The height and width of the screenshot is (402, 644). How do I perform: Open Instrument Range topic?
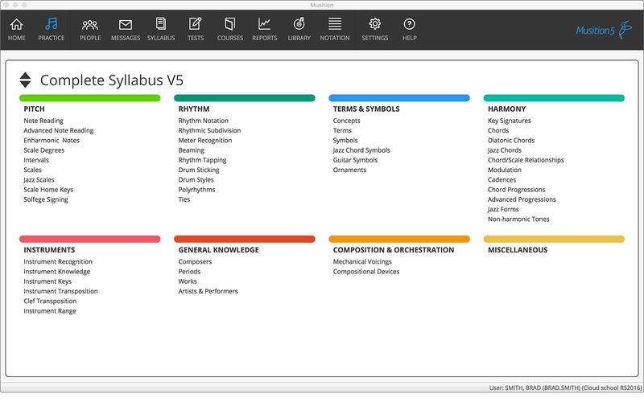(x=50, y=311)
